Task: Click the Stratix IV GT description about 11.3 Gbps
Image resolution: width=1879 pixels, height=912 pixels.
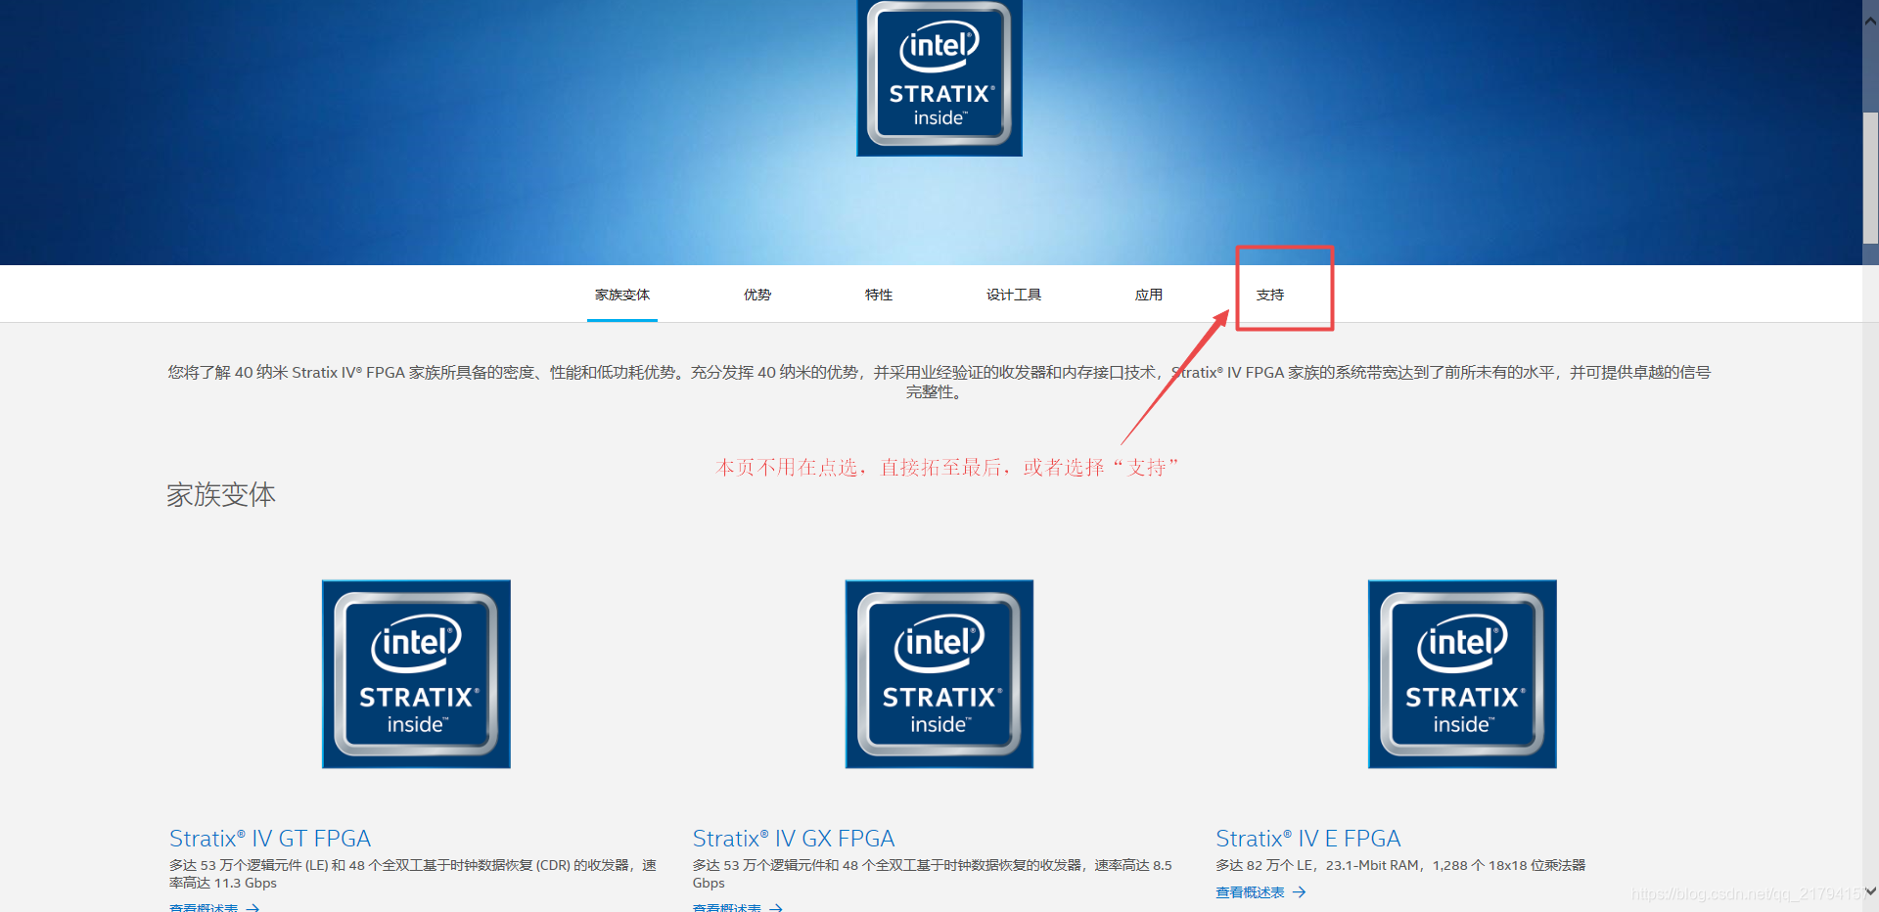Action: tap(413, 874)
